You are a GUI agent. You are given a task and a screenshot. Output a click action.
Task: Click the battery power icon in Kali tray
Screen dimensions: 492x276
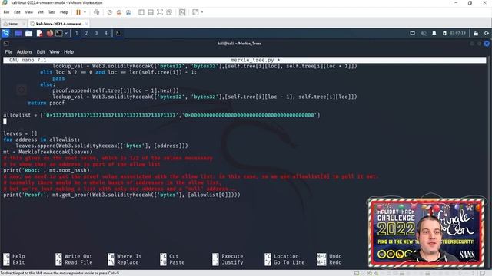click(x=444, y=33)
